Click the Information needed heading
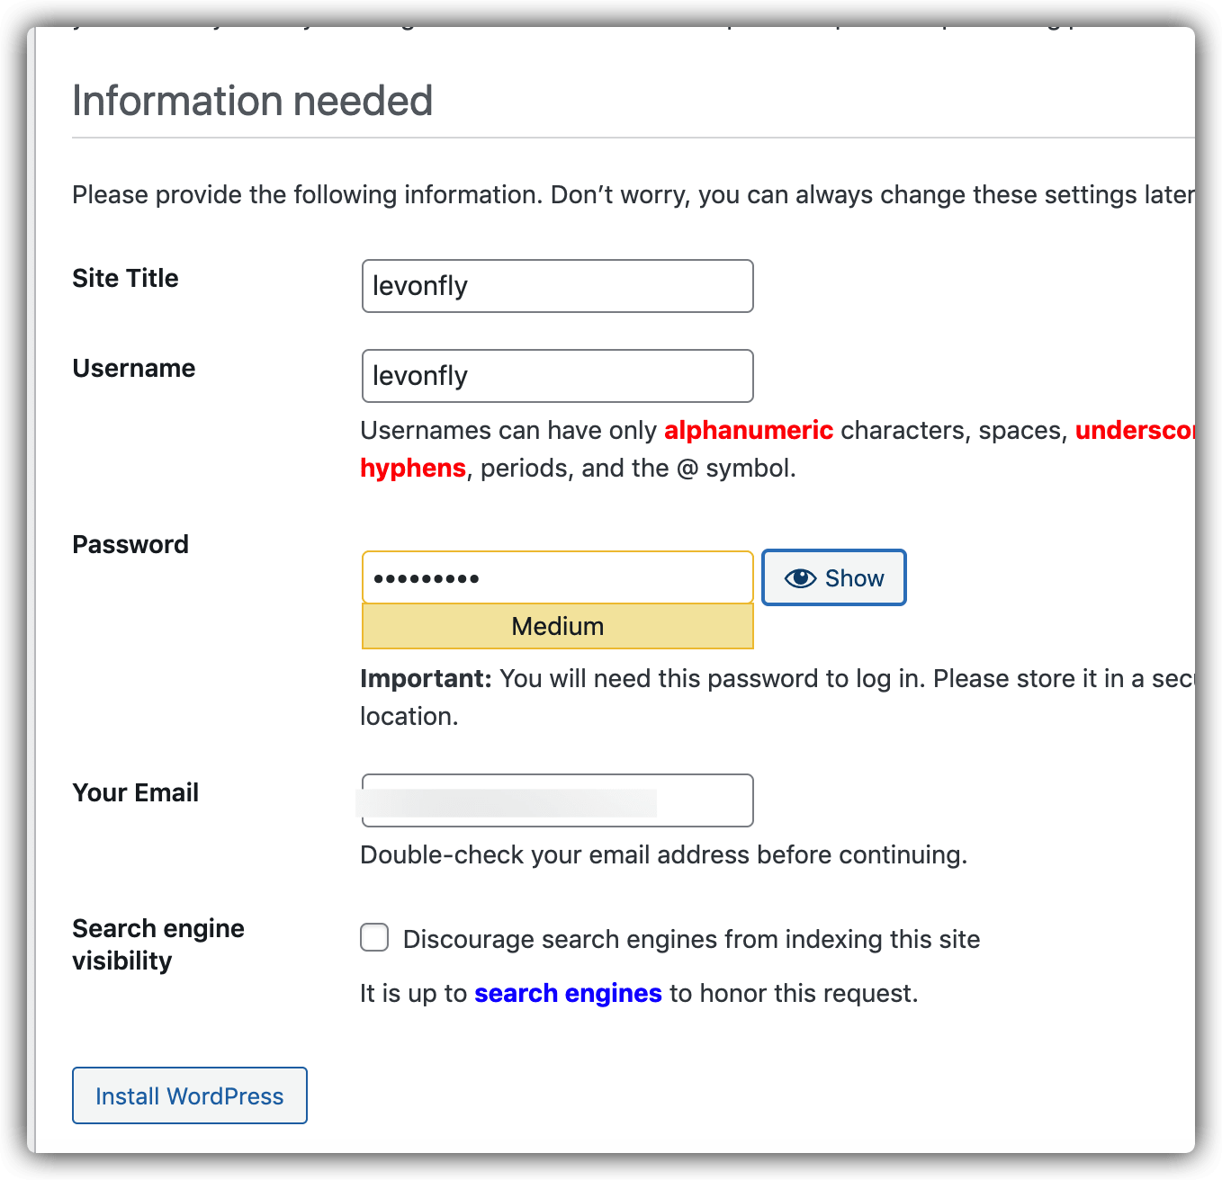This screenshot has height=1180, width=1222. click(252, 101)
